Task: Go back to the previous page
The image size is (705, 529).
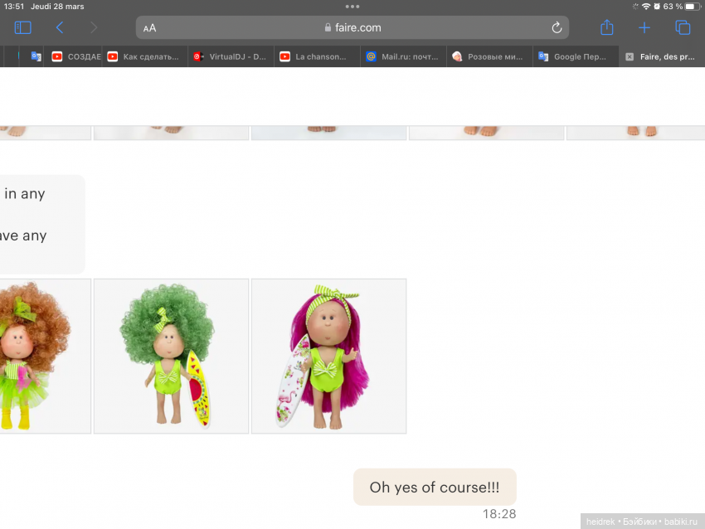Action: (60, 27)
